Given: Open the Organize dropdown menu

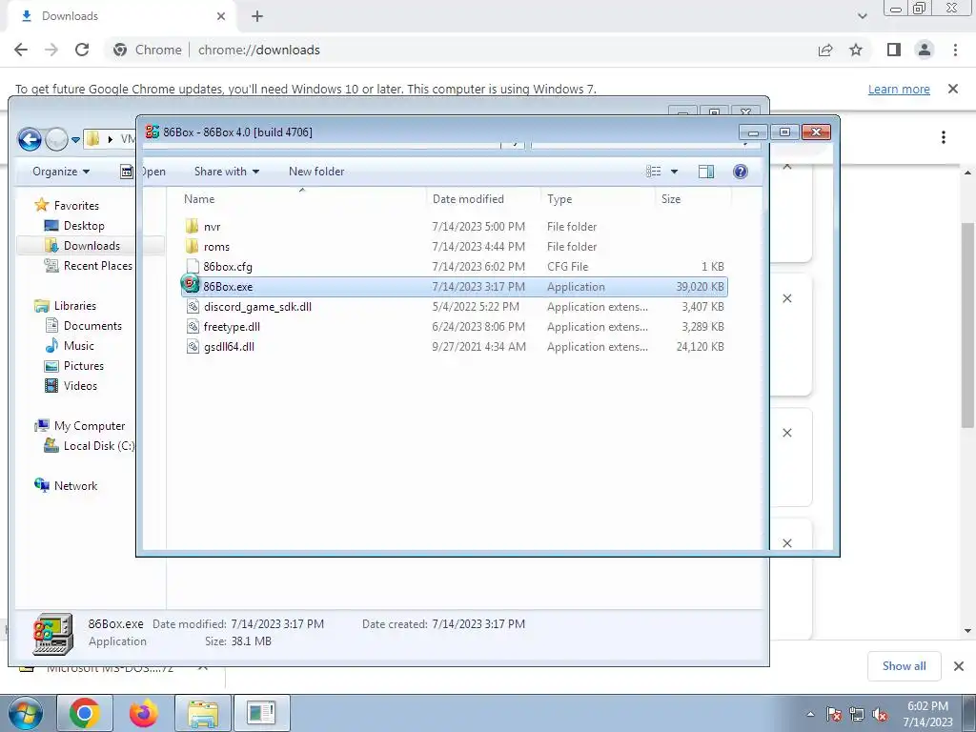Looking at the screenshot, I should point(61,172).
